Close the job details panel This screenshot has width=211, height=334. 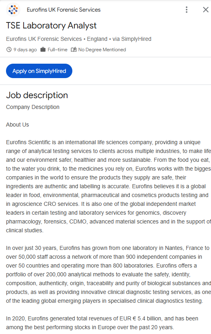pyautogui.click(x=206, y=10)
